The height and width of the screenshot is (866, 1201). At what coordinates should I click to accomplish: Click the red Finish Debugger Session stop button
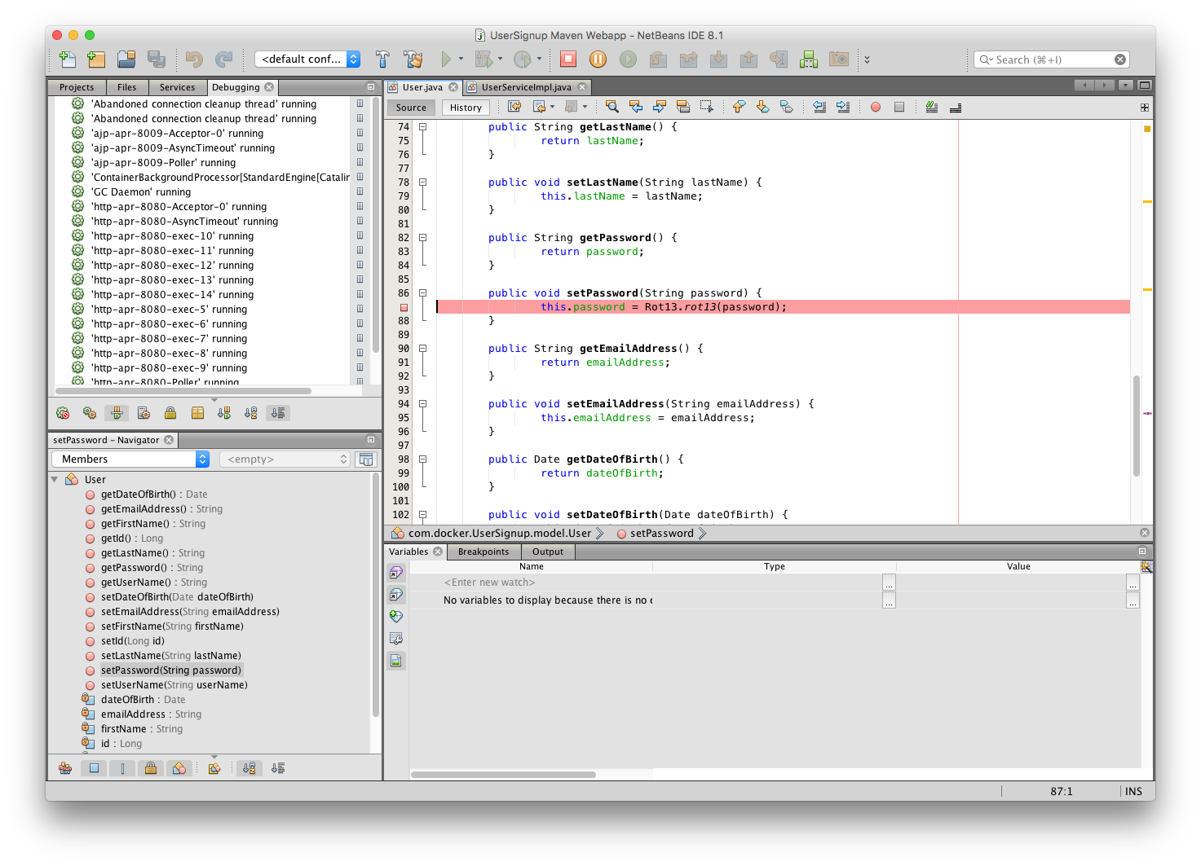(568, 59)
